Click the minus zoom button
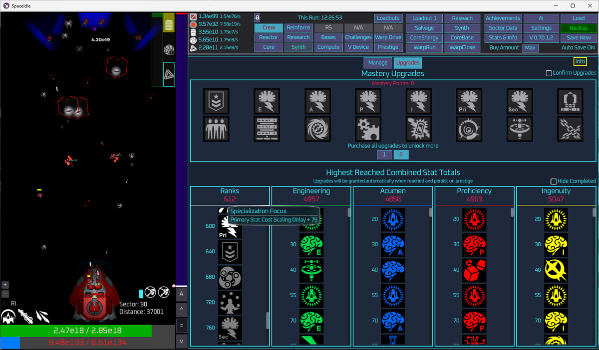Image resolution: width=599 pixels, height=350 pixels. coord(5,294)
